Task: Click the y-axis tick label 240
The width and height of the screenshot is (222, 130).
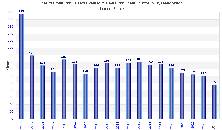Action: 11,34
